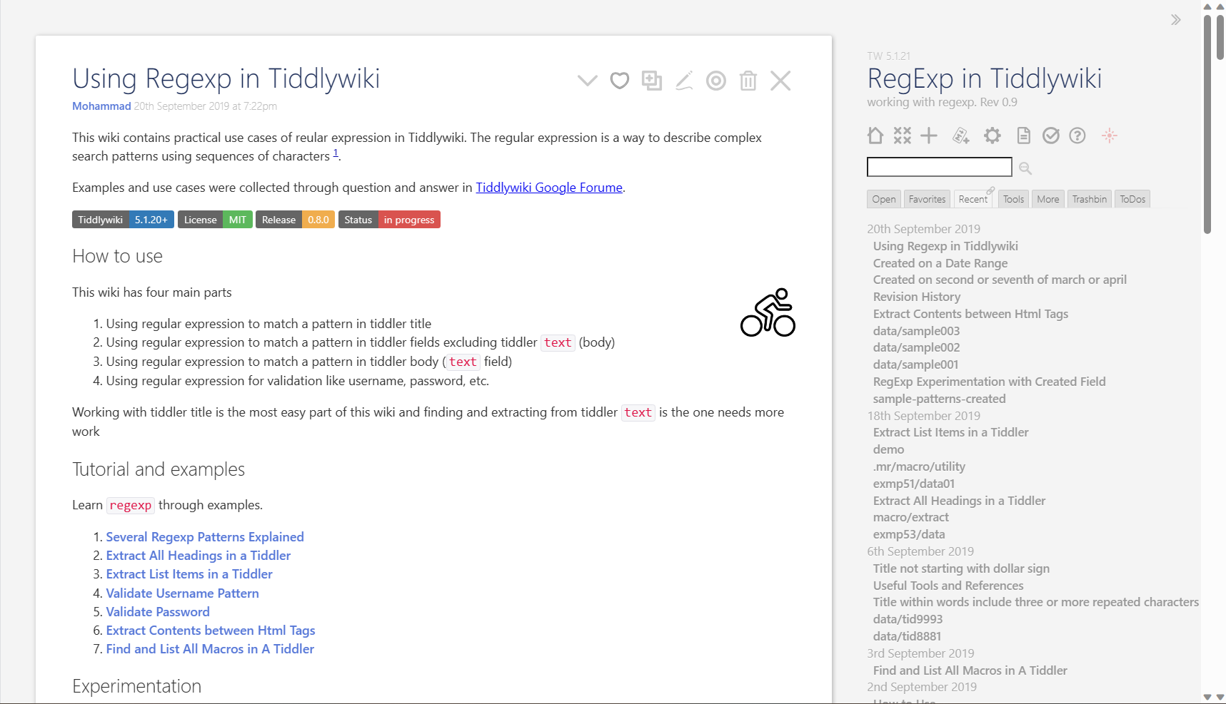Open the ToDos tab
Image resolution: width=1226 pixels, height=704 pixels.
point(1132,199)
